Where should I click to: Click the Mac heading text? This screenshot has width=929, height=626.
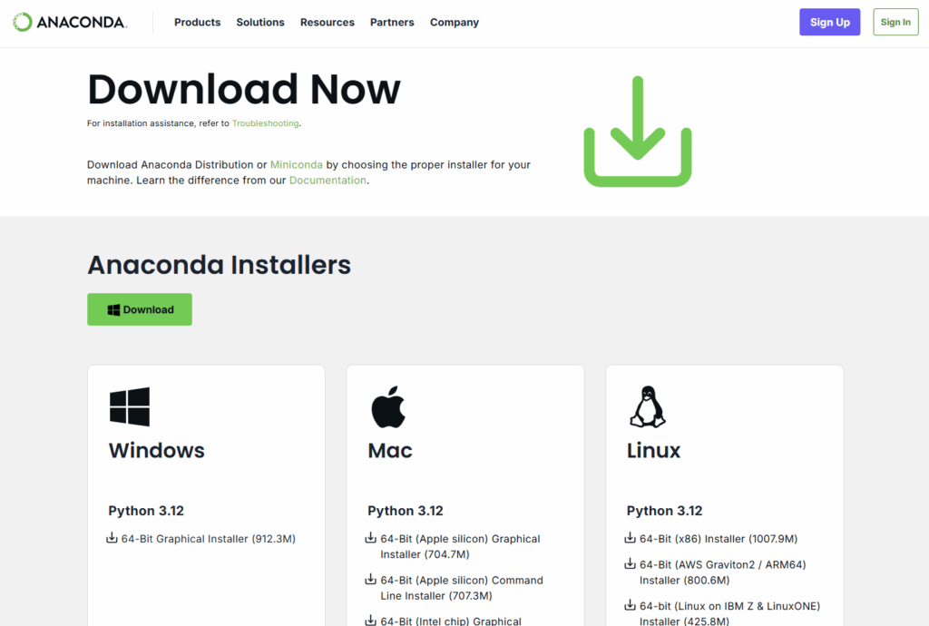(x=390, y=450)
